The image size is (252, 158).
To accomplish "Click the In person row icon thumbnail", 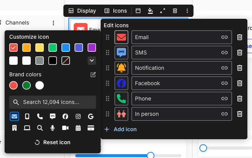I will pos(121,114).
